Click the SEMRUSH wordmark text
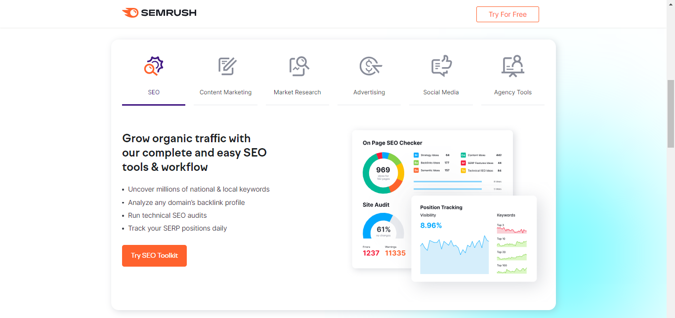This screenshot has width=675, height=318. tap(169, 13)
